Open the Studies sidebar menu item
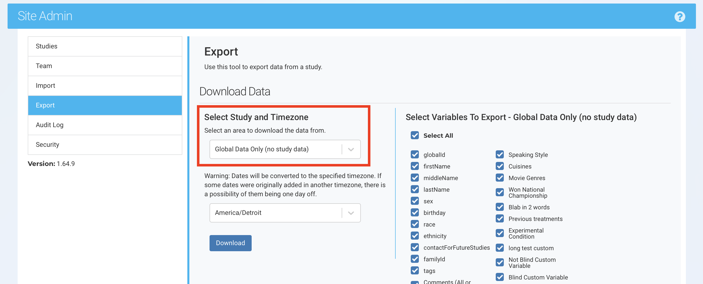Image resolution: width=703 pixels, height=284 pixels. pyautogui.click(x=105, y=46)
